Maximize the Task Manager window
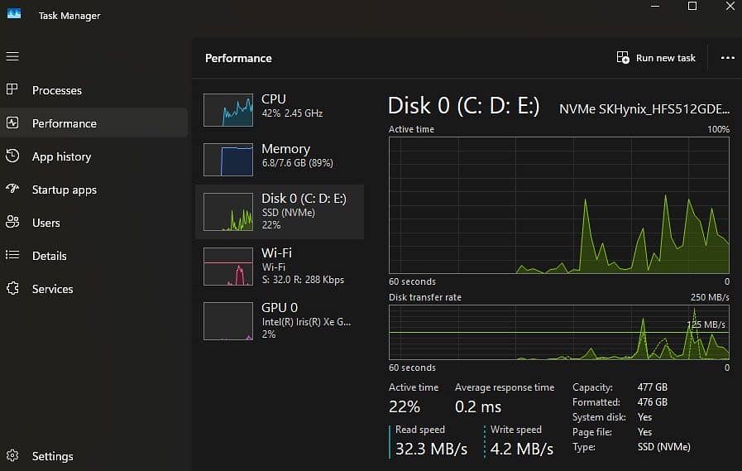The image size is (742, 471). pyautogui.click(x=692, y=6)
